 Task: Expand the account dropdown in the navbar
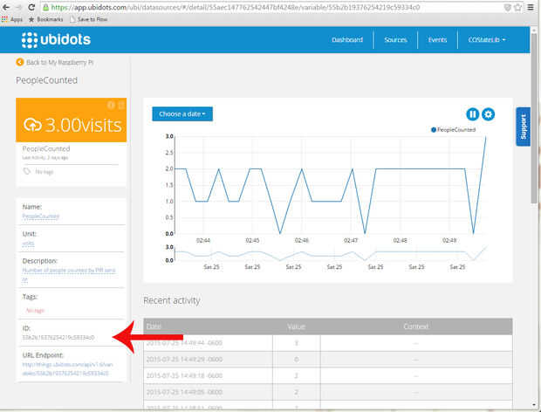point(487,39)
